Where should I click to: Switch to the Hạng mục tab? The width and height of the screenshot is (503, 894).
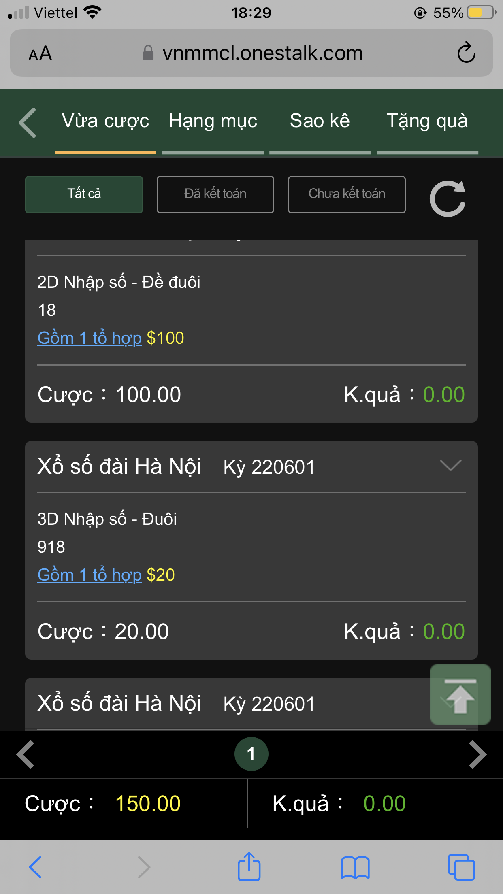[x=213, y=121]
